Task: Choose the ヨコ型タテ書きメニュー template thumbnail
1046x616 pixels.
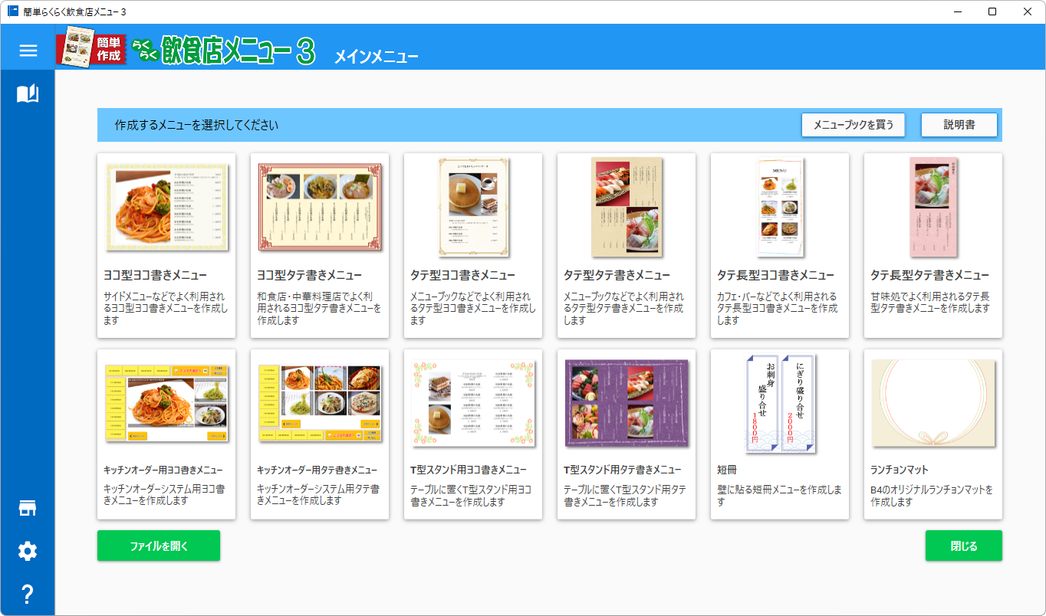Action: [x=320, y=207]
